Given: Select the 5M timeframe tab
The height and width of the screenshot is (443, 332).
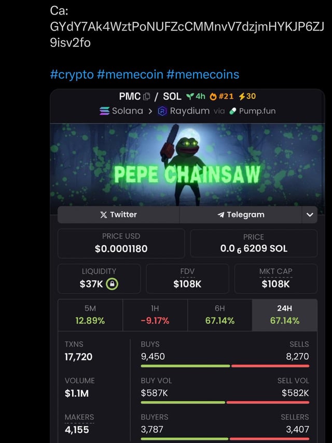Looking at the screenshot, I should (90, 315).
